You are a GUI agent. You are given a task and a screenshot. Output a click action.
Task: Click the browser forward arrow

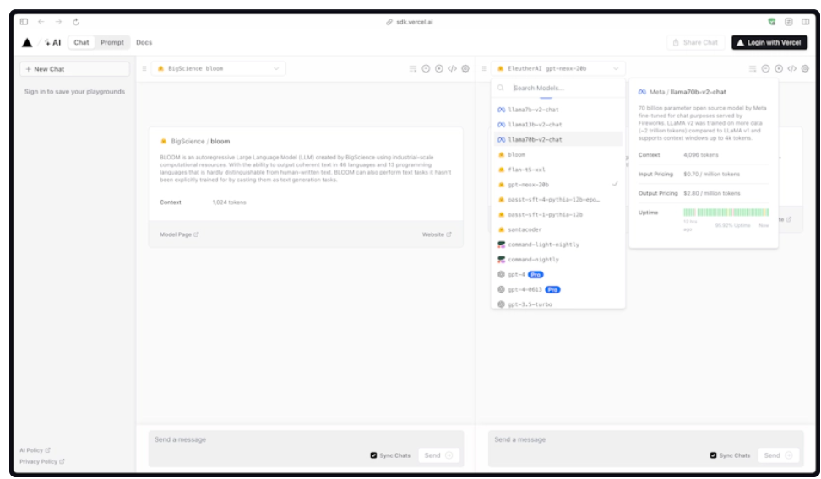click(58, 21)
